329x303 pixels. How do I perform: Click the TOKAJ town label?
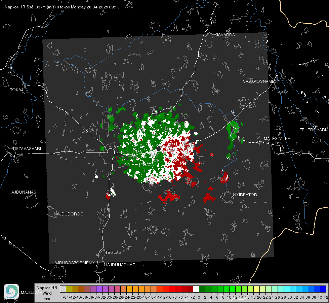pos(16,90)
